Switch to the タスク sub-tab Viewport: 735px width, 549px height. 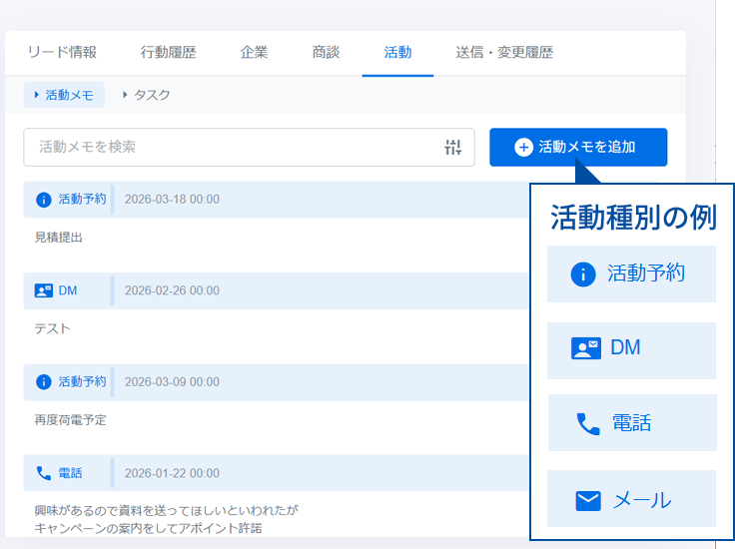[x=146, y=95]
